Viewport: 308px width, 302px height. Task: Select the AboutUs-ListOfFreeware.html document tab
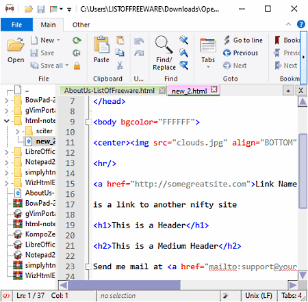pos(110,91)
